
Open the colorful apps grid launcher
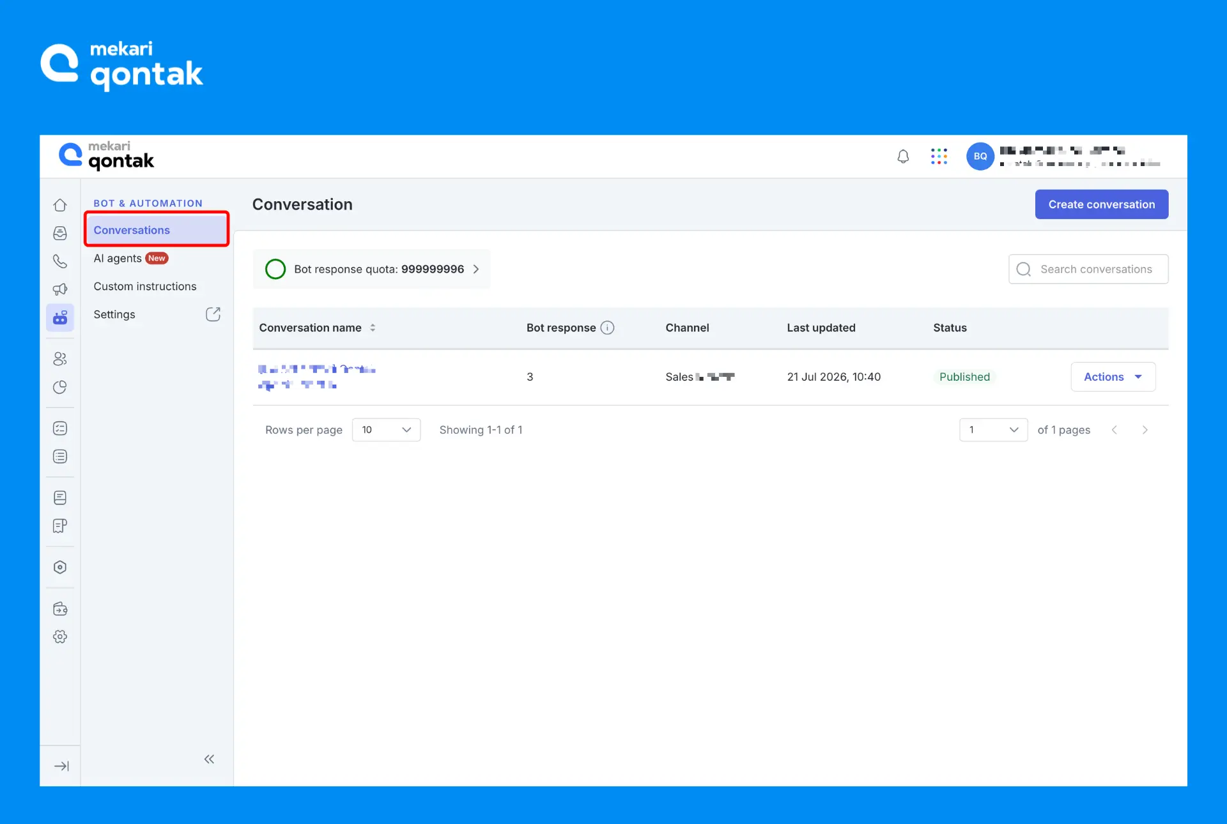939,156
